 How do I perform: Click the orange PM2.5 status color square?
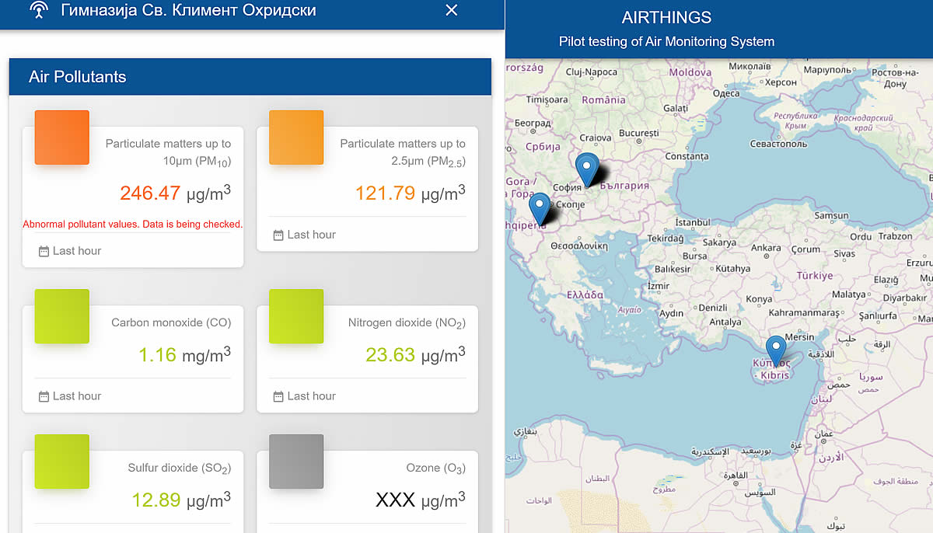point(296,138)
